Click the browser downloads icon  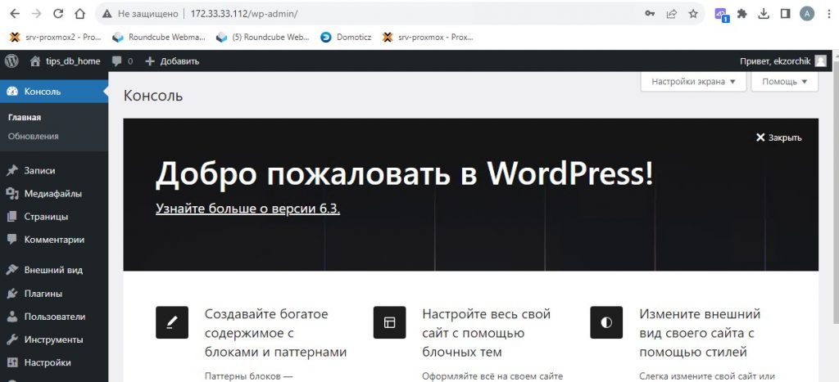764,14
